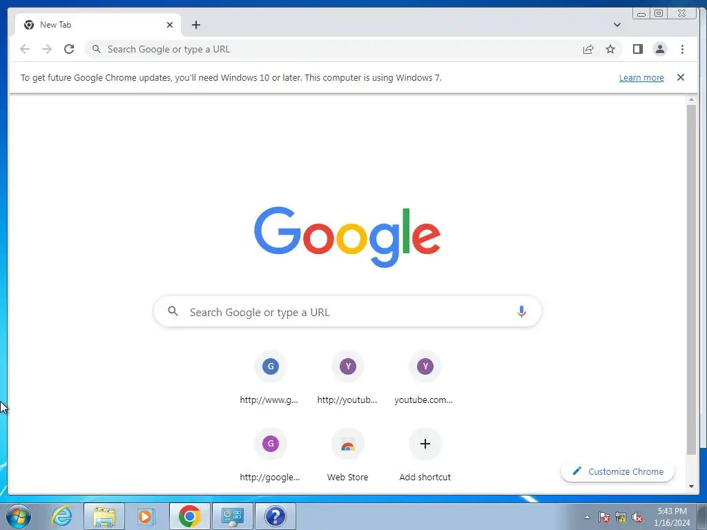Image resolution: width=707 pixels, height=530 pixels.
Task: Click the Chrome taskbar icon
Action: click(x=189, y=516)
